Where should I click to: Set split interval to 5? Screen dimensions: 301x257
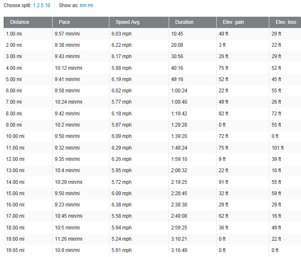[x=43, y=5]
